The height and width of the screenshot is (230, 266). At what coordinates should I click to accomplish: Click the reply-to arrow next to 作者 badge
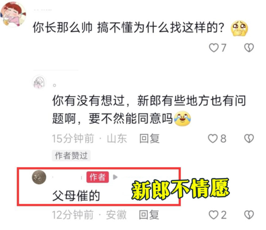click(x=115, y=177)
